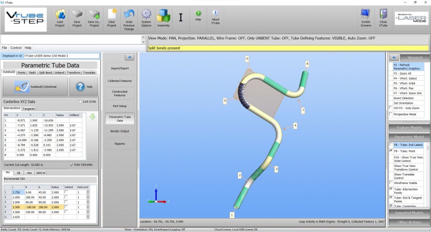This screenshot has height=232, width=431.
Task: Click point label 4 in the 3D viewport
Action: 295,126
